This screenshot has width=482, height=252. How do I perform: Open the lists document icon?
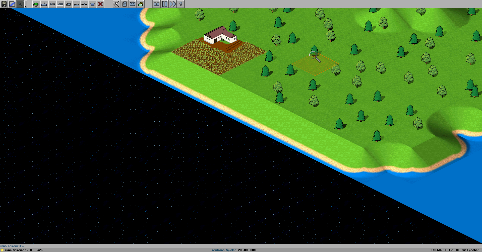(125, 4)
